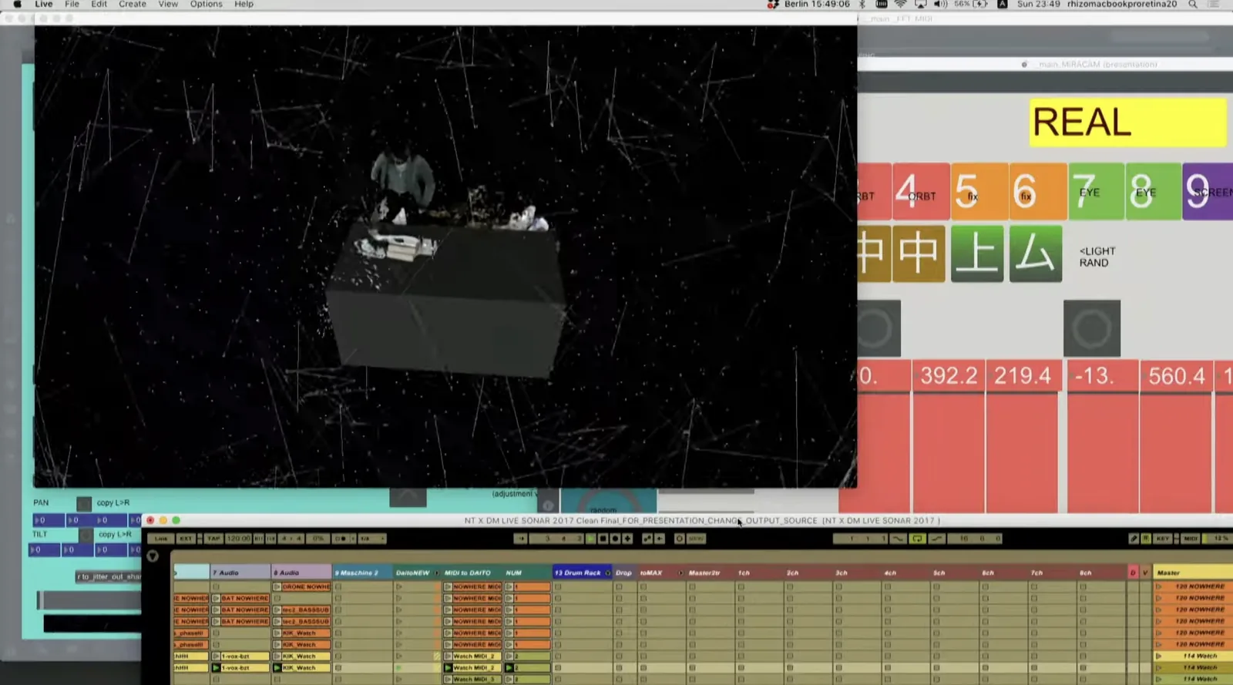Toggle the Loop switch in transport
Viewport: 1233px width, 685px height.
tap(917, 539)
